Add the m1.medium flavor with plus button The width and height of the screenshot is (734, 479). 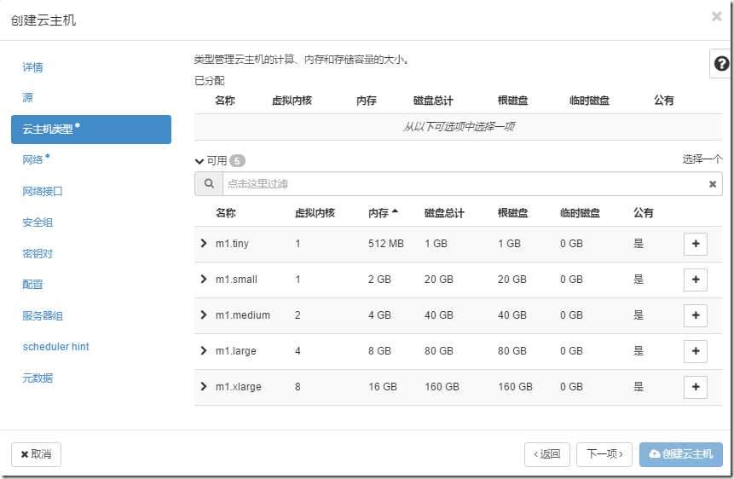point(695,315)
